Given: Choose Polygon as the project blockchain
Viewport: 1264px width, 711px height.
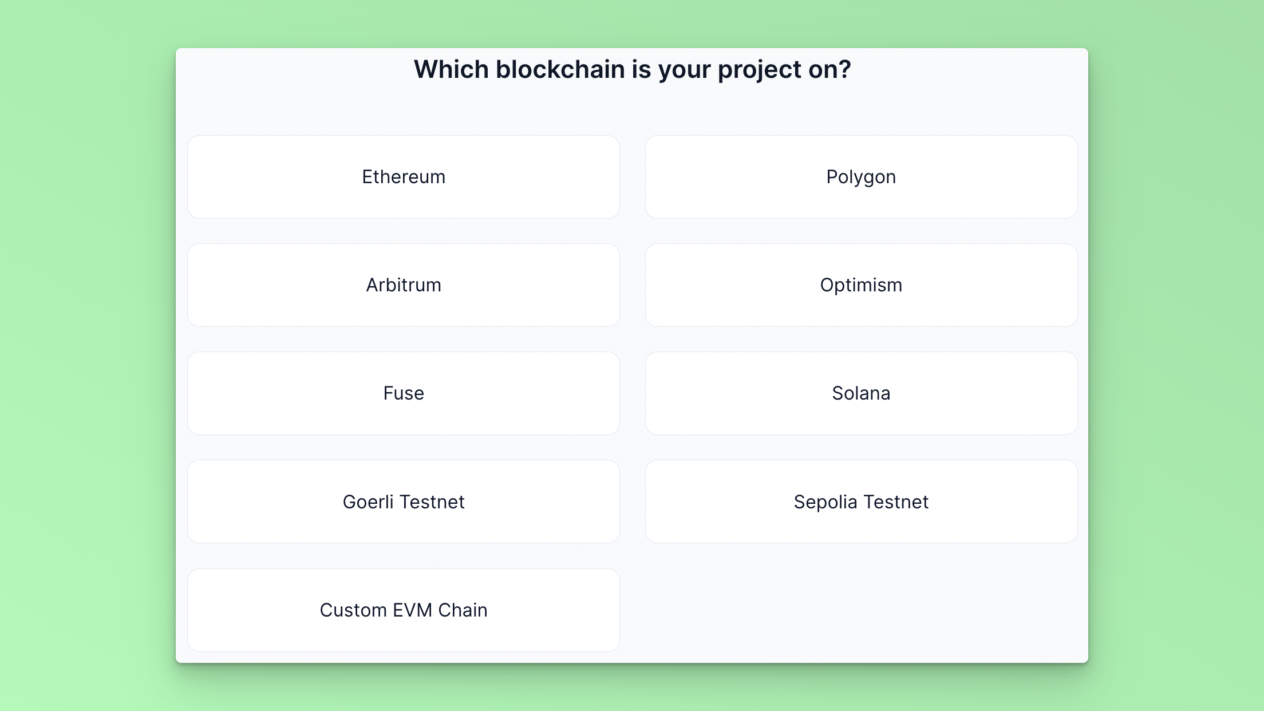Looking at the screenshot, I should tap(862, 177).
